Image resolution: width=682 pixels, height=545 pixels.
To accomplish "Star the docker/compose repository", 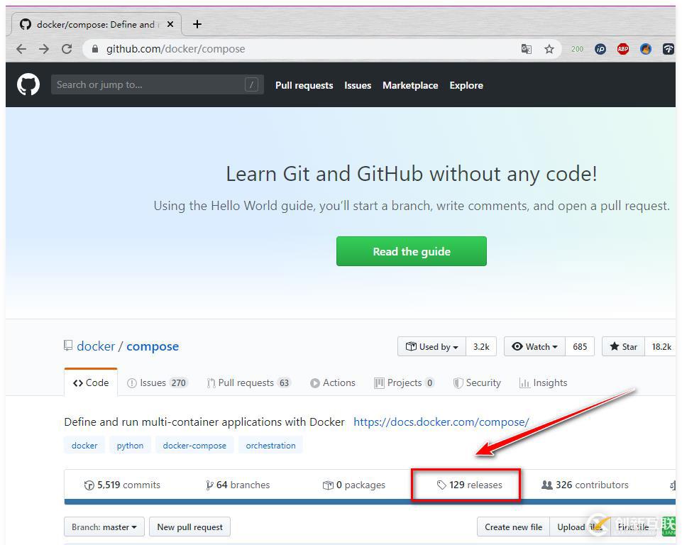I will click(x=623, y=347).
